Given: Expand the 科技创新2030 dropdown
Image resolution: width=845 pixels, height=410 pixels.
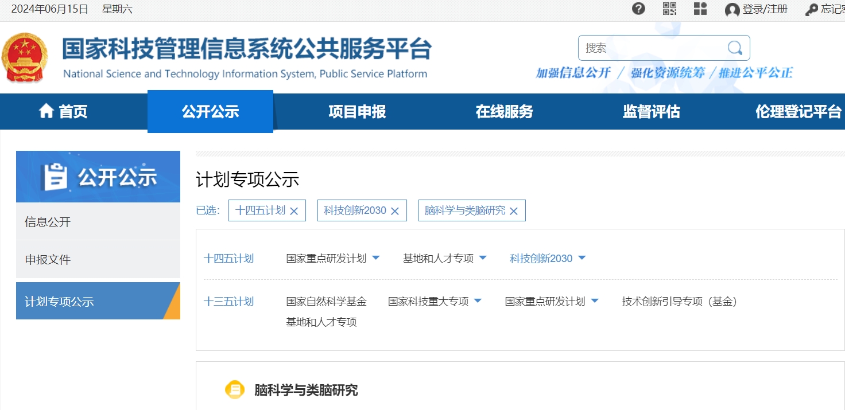Looking at the screenshot, I should click(x=582, y=258).
